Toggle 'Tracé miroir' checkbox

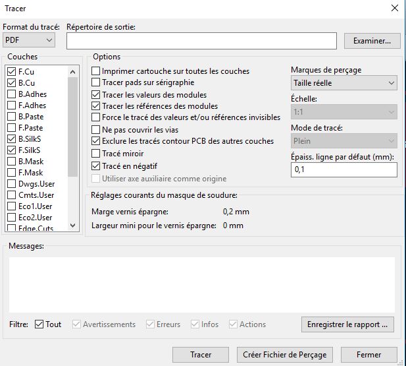tap(96, 153)
